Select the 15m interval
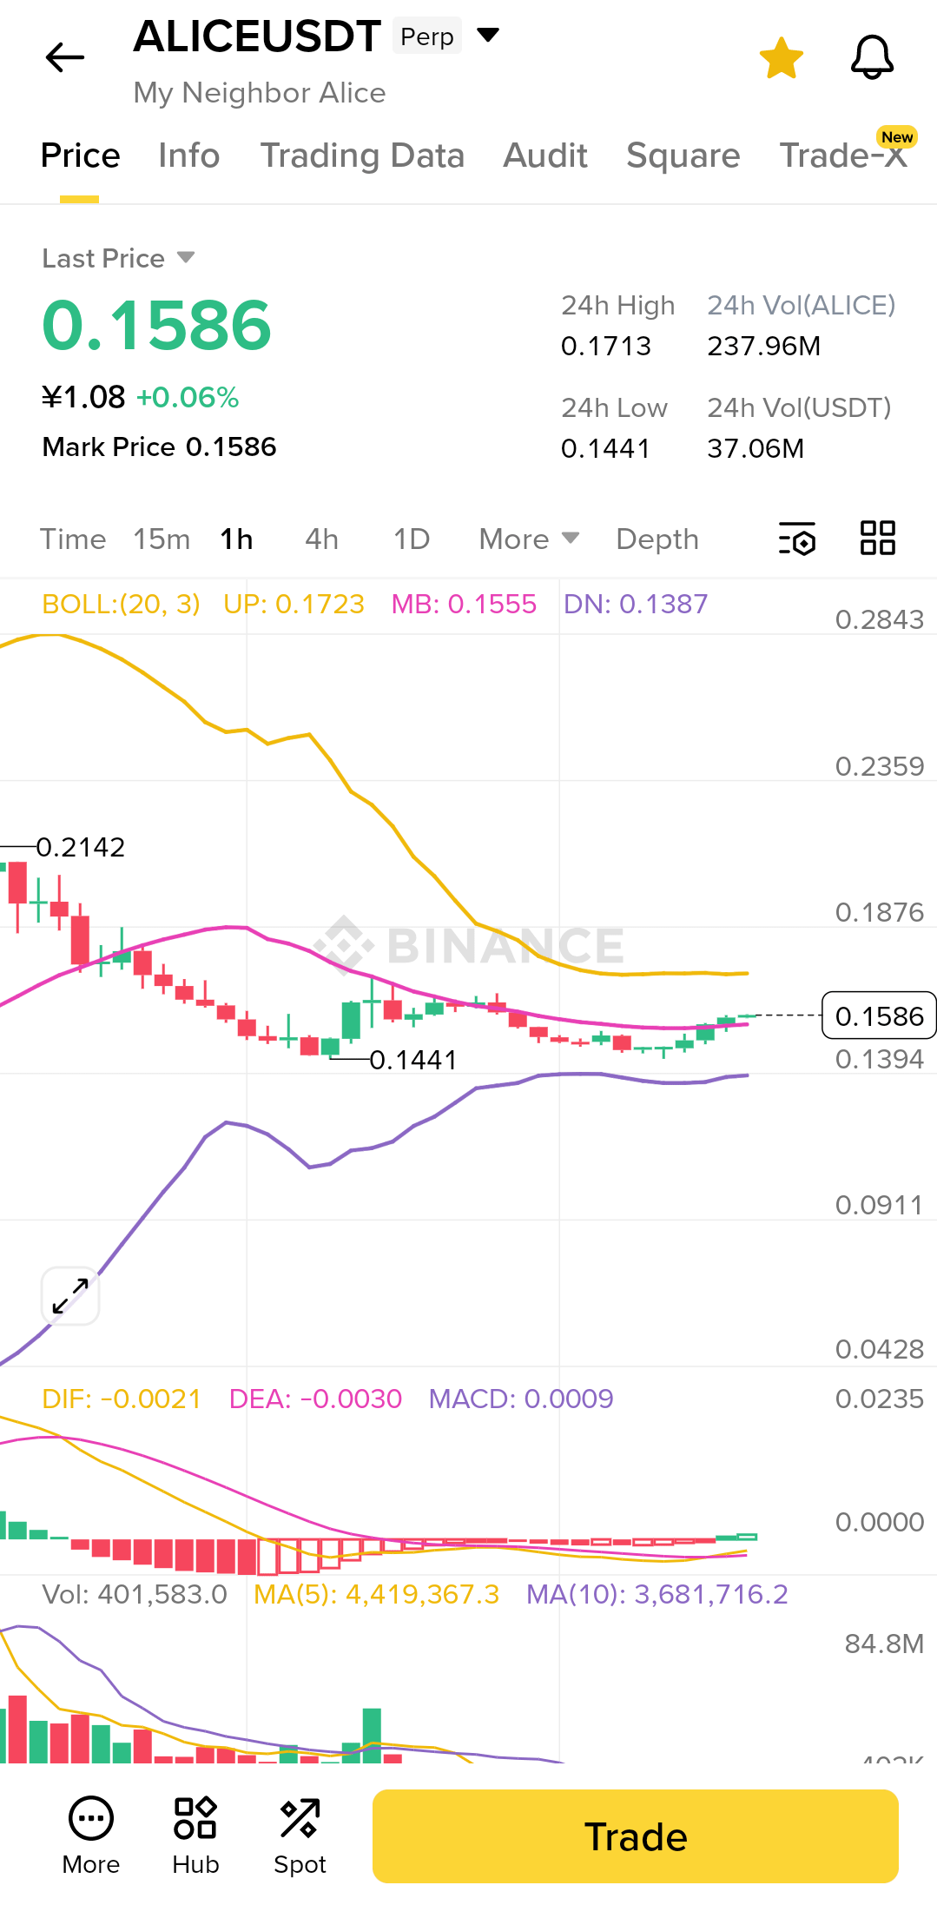 (162, 539)
